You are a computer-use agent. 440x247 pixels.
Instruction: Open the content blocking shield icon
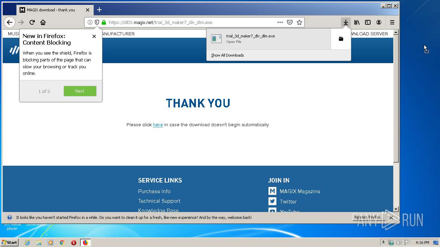97,22
